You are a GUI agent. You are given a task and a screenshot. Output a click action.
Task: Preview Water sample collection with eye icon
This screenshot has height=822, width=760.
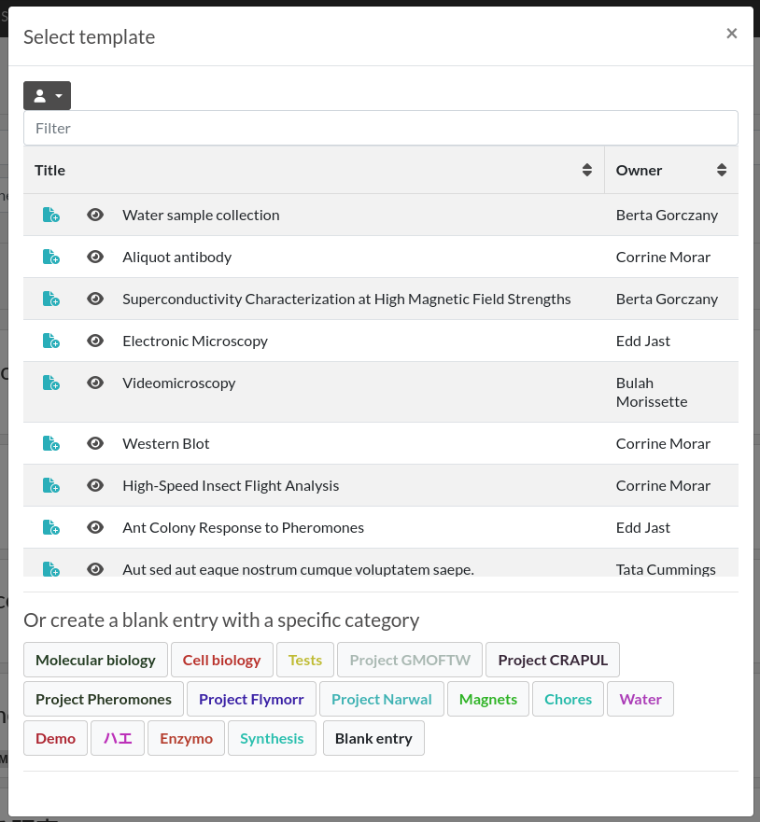[x=95, y=216]
